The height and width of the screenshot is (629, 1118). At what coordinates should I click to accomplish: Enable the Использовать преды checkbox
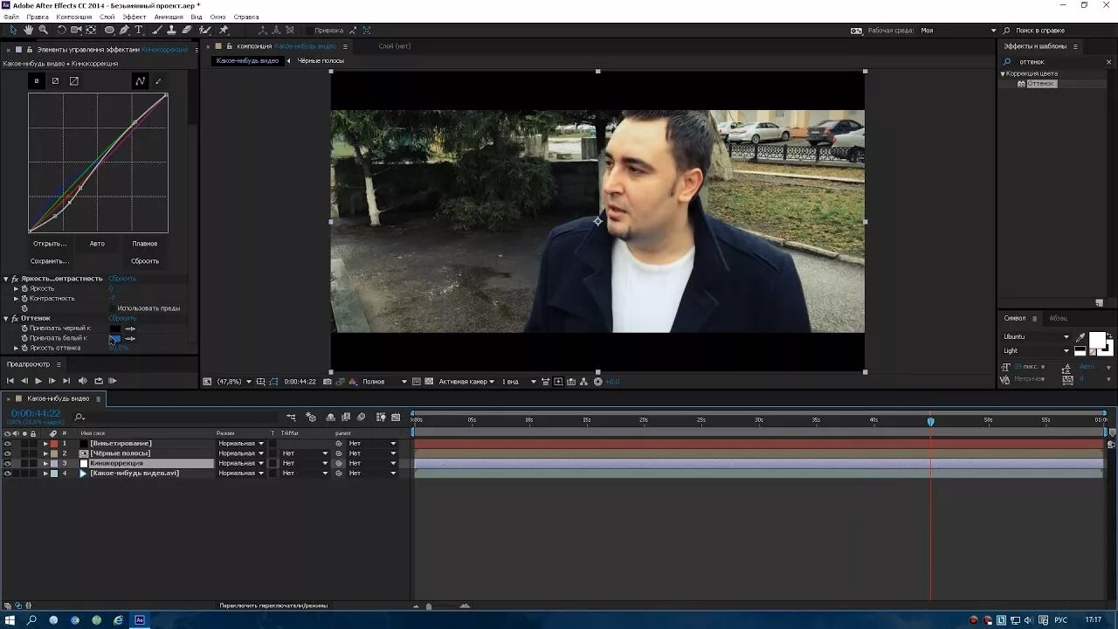coord(113,308)
